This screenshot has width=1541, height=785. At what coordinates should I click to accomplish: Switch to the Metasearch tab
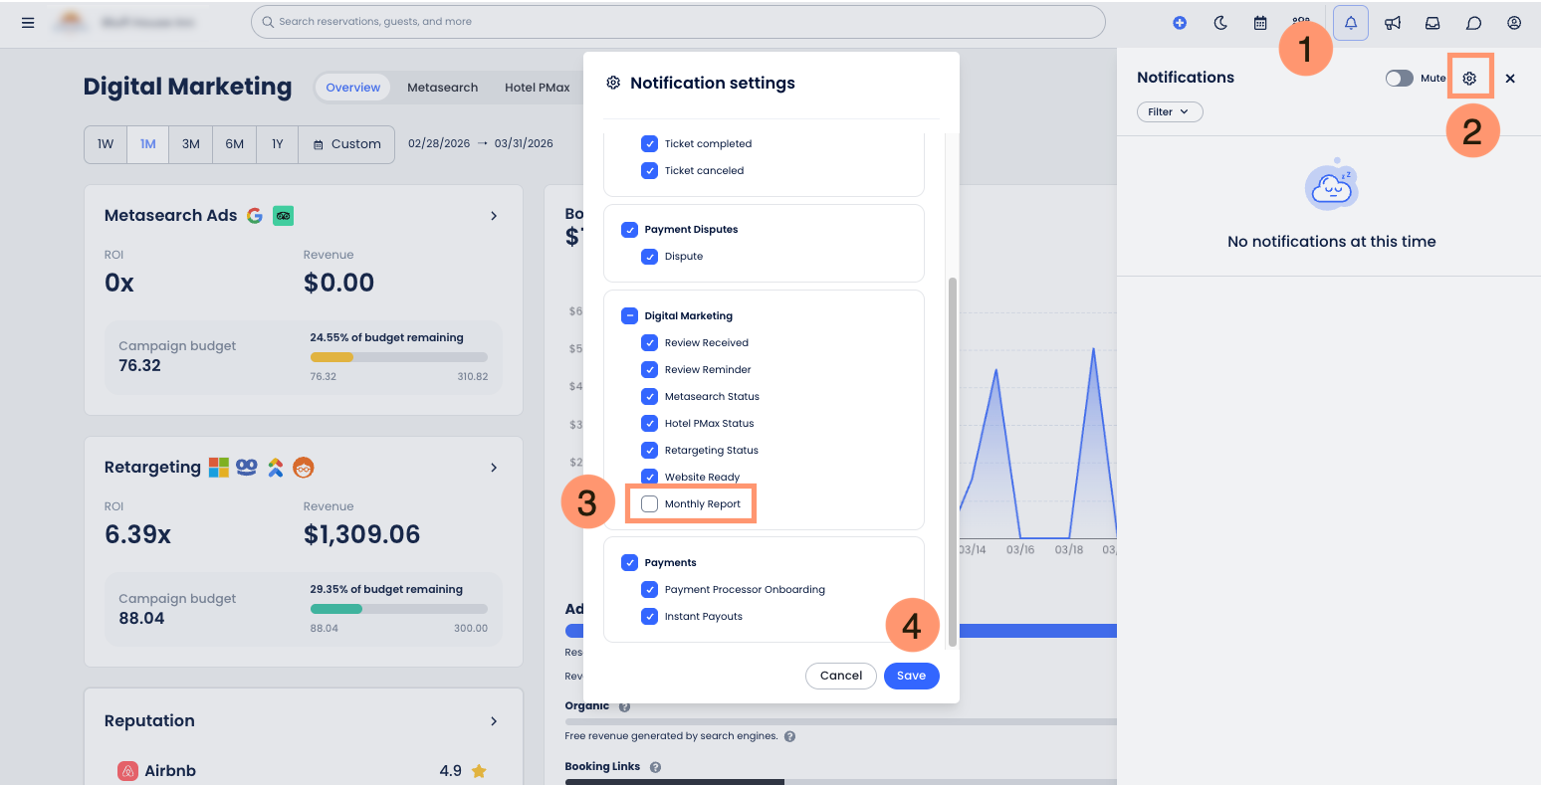pyautogui.click(x=442, y=88)
